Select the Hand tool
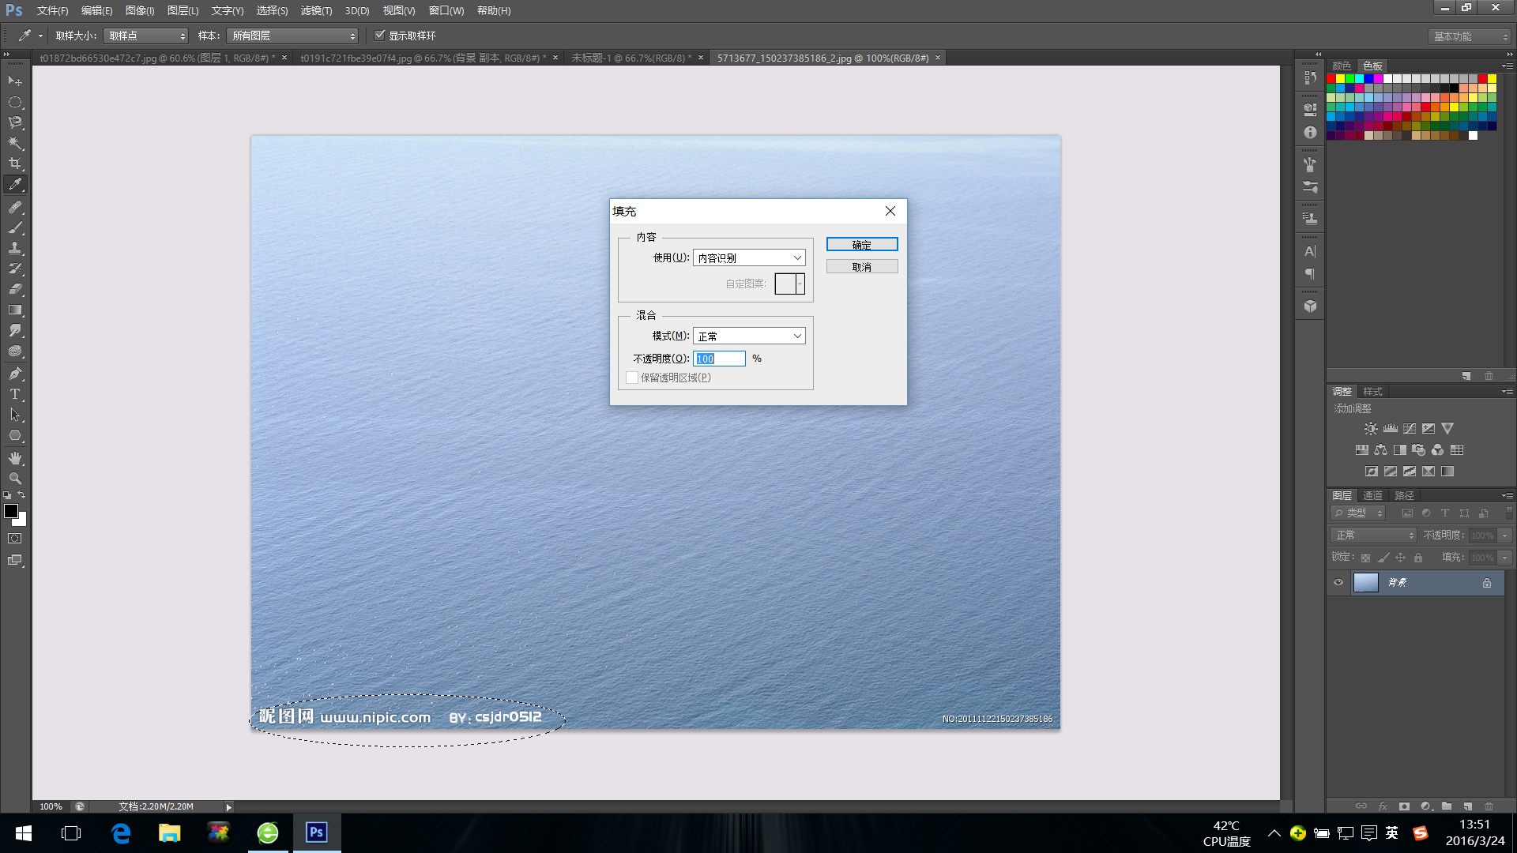The width and height of the screenshot is (1517, 853). 15,458
